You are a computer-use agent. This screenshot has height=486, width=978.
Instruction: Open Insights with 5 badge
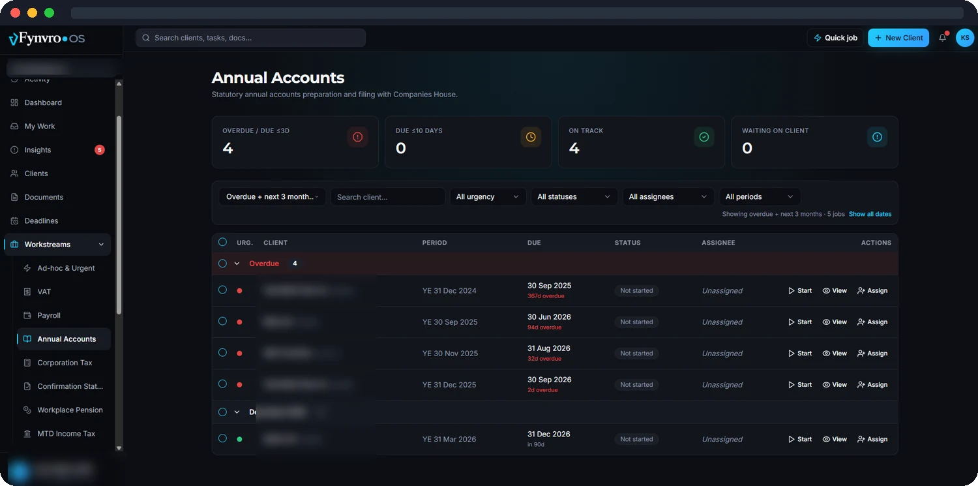(57, 150)
